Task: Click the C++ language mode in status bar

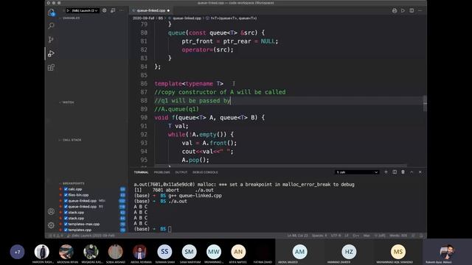Action: 355,236
